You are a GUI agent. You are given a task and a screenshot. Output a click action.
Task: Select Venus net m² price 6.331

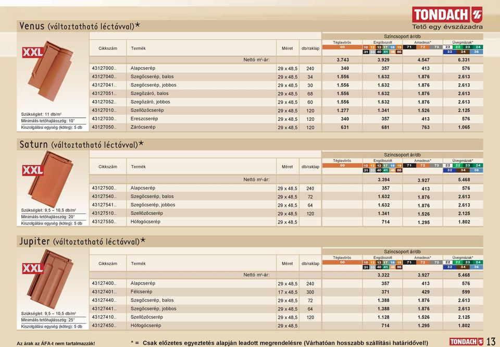click(x=464, y=60)
